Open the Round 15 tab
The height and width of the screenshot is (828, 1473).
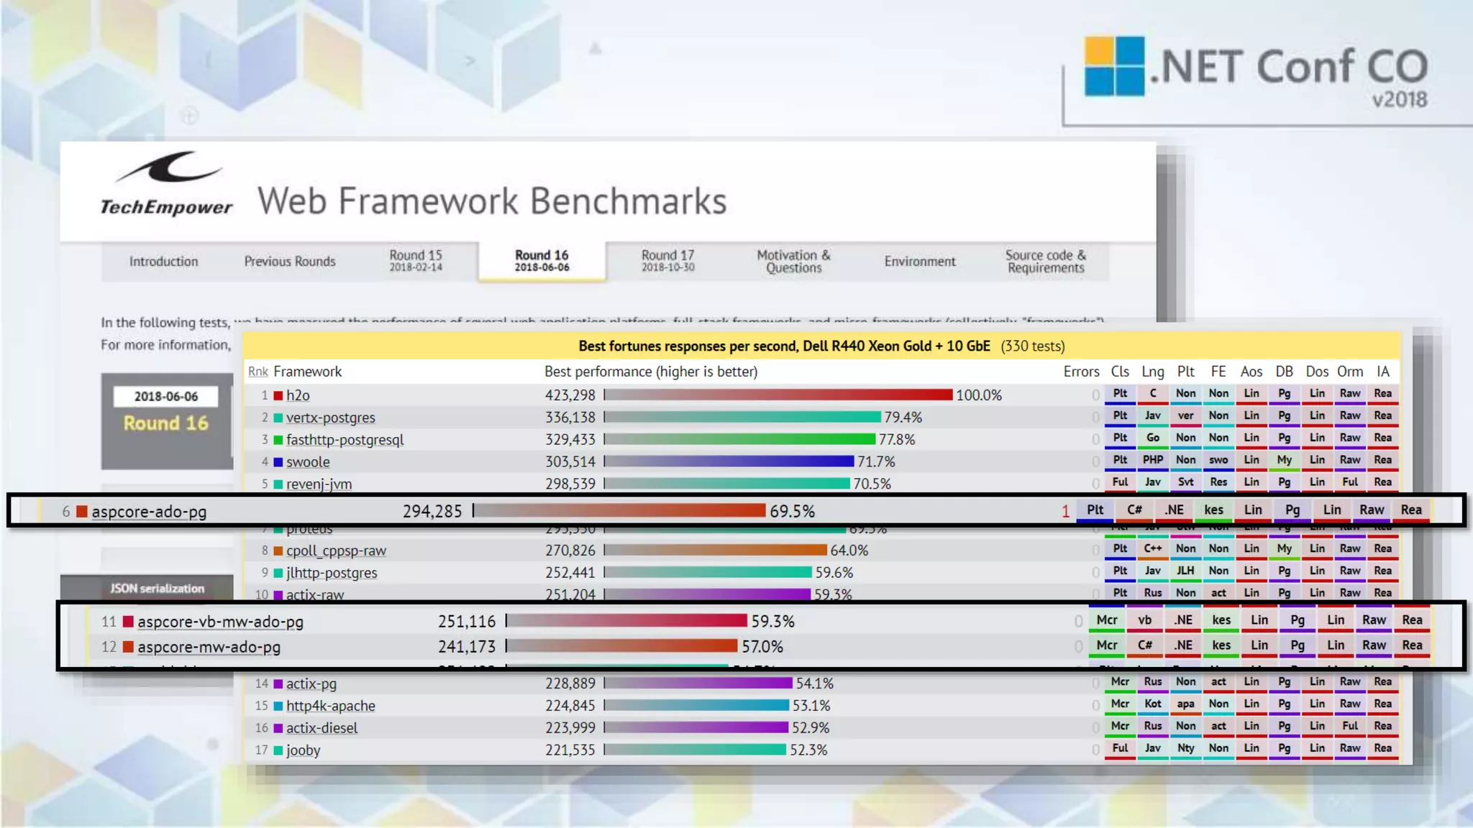pyautogui.click(x=416, y=260)
